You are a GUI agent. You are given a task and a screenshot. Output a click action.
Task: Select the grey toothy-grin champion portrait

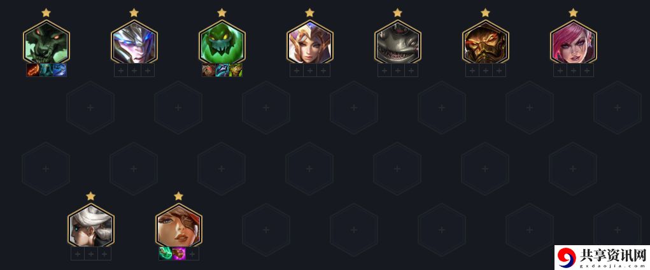pyautogui.click(x=397, y=43)
